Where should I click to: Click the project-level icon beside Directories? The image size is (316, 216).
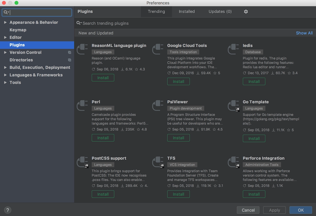coord(70,60)
